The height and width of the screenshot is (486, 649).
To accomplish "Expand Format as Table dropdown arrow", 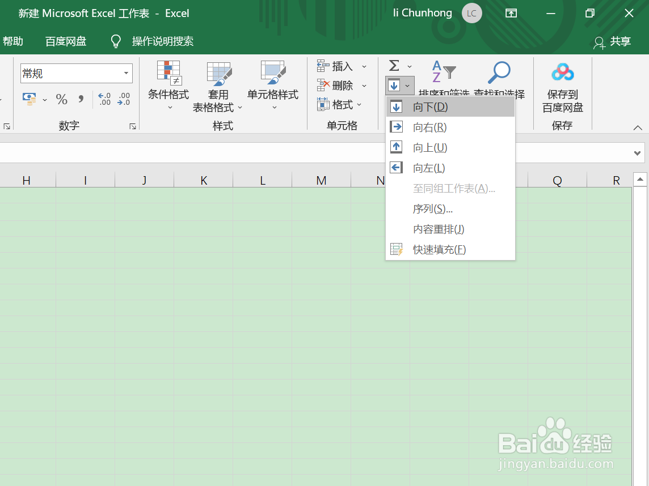I will pos(240,108).
